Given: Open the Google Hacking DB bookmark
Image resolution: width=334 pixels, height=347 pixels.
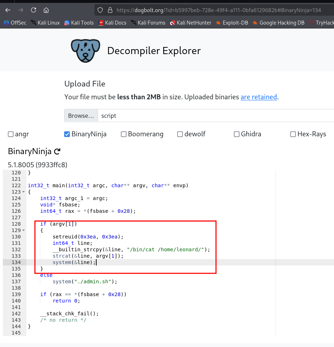Looking at the screenshot, I should coord(278,23).
